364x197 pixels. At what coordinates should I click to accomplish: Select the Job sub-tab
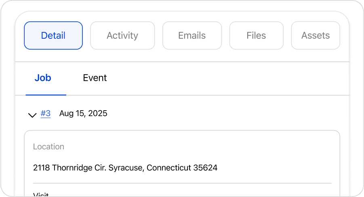[43, 78]
